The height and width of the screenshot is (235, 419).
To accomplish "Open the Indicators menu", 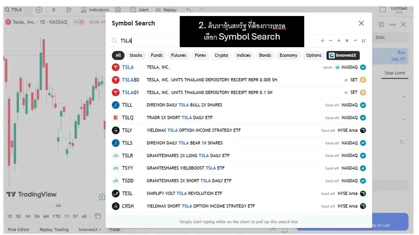I will click(95, 10).
